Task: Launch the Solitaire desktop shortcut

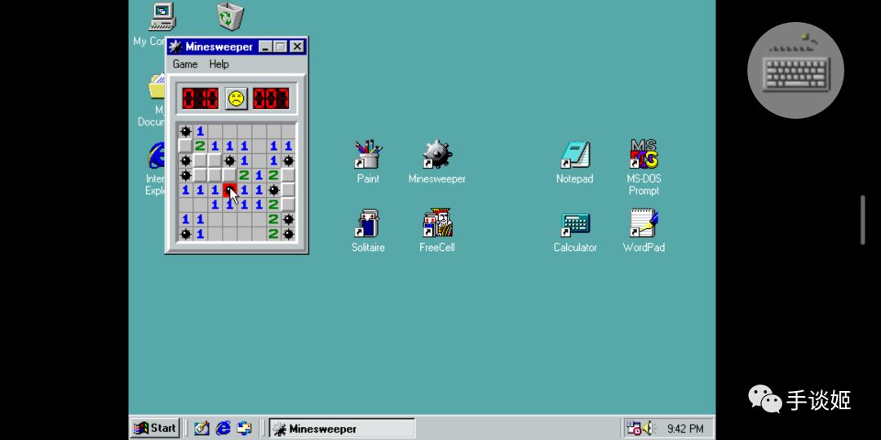Action: pyautogui.click(x=368, y=231)
